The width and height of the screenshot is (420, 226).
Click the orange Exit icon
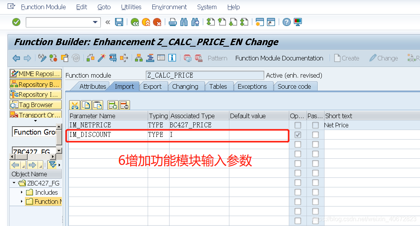(146, 22)
